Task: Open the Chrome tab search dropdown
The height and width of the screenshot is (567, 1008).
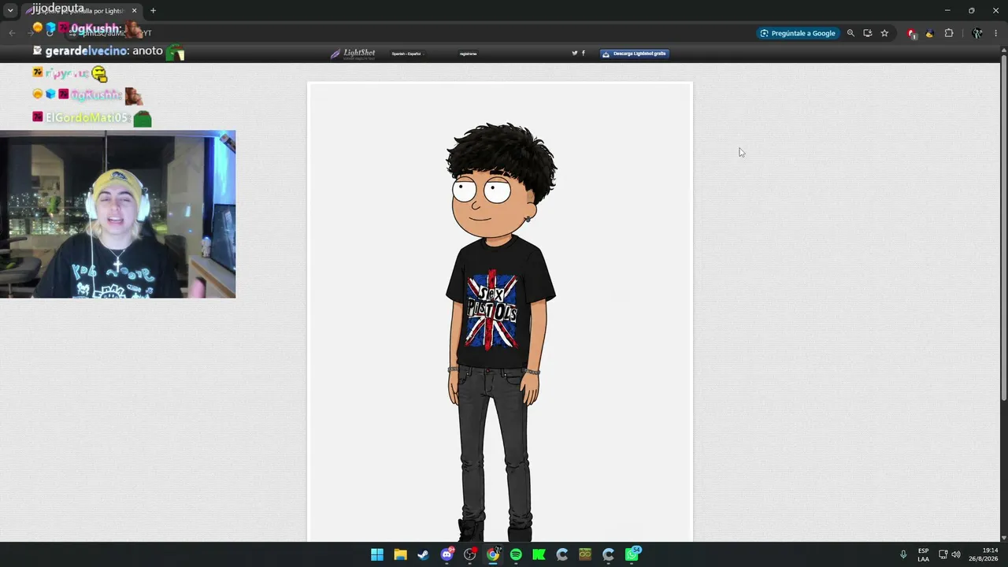Action: [10, 10]
